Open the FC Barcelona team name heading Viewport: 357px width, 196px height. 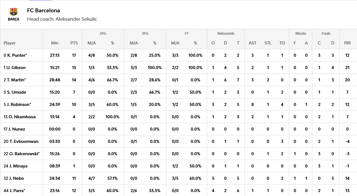click(x=44, y=11)
